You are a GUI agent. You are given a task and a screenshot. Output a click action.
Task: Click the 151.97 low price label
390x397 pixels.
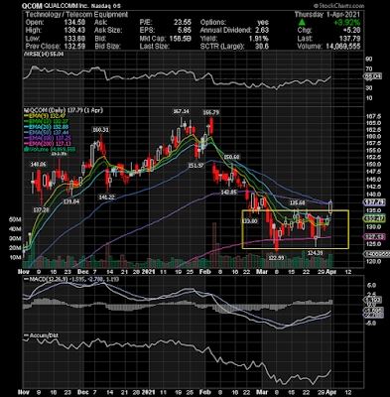195,166
